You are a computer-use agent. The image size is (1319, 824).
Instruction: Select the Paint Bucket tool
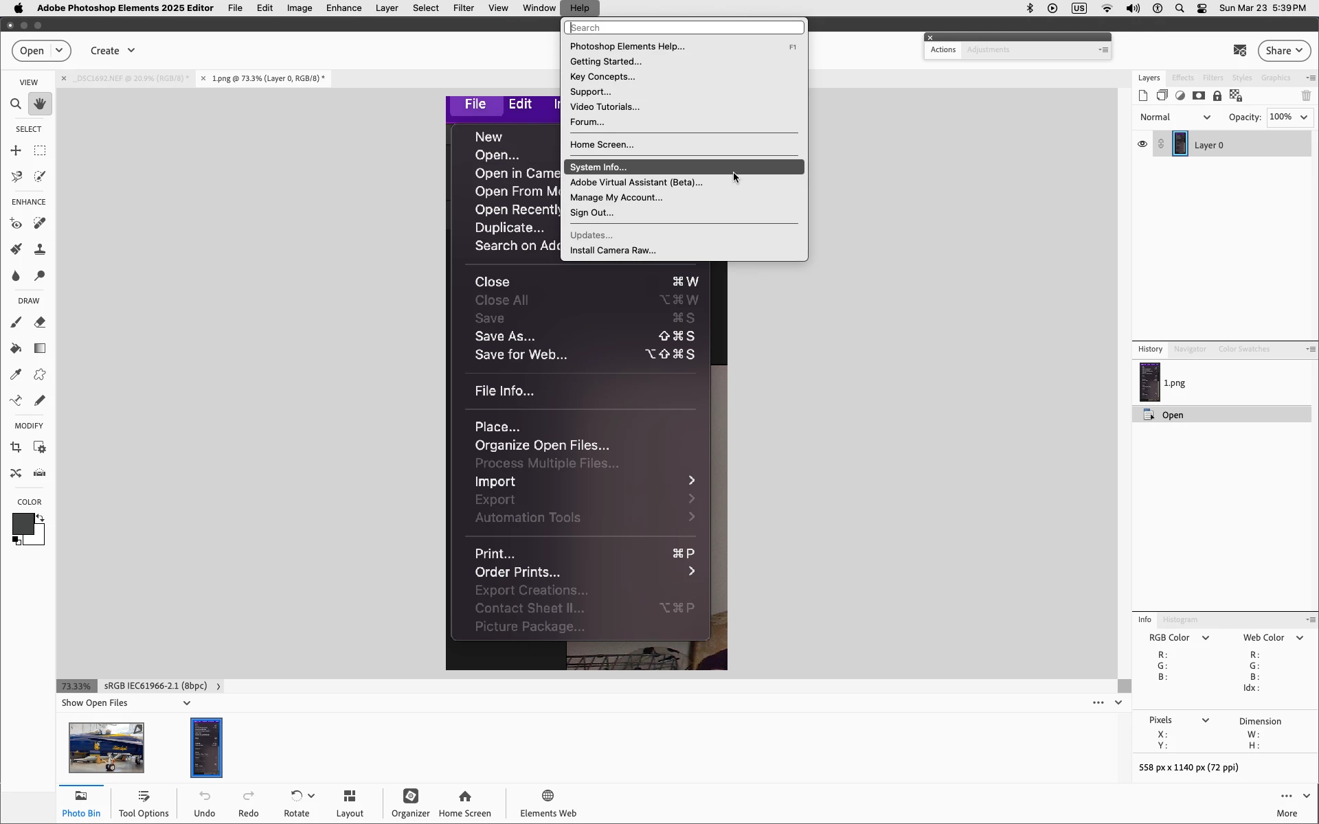click(16, 348)
